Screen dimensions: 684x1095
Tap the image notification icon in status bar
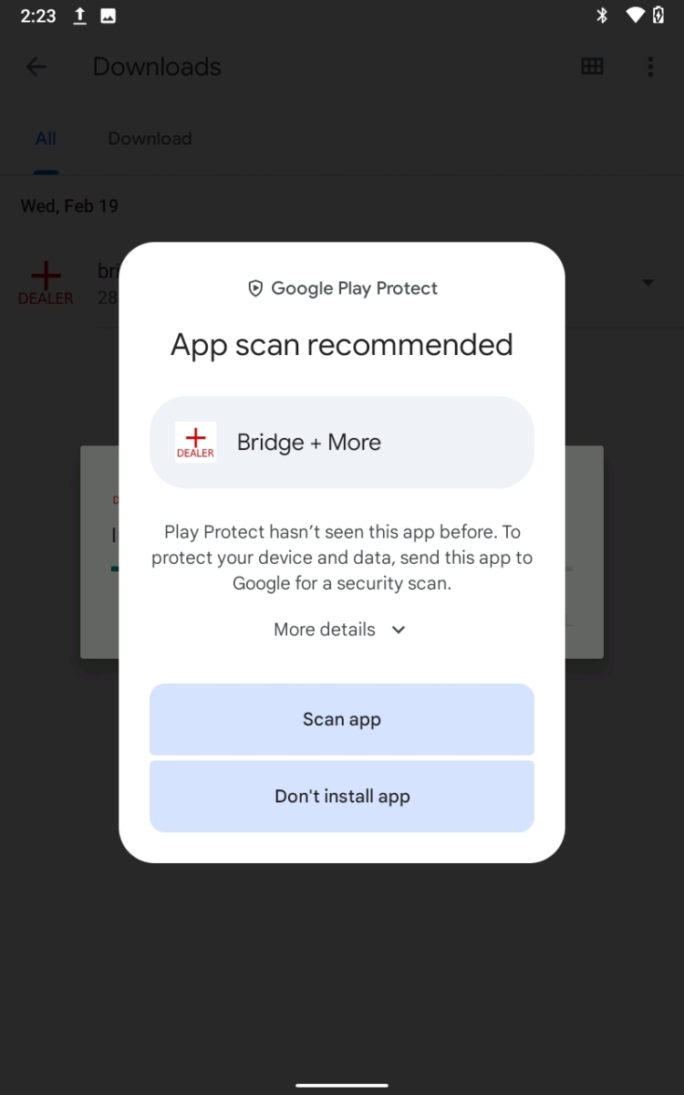pos(108,16)
